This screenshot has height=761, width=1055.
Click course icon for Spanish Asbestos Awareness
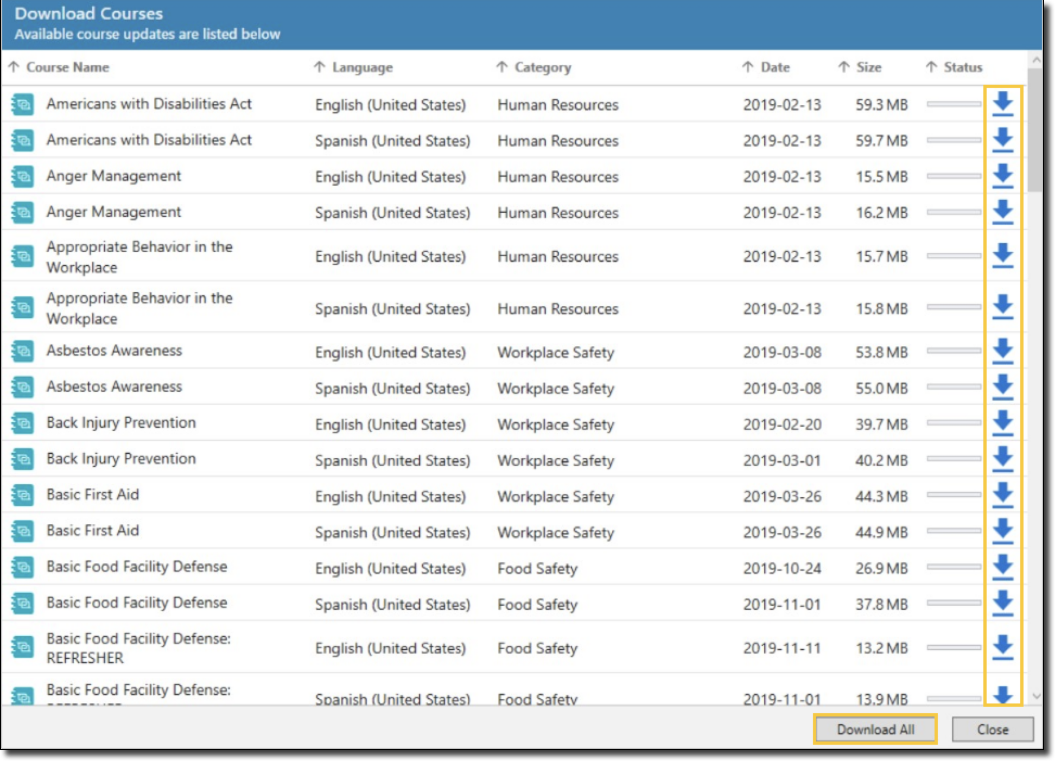tap(22, 387)
